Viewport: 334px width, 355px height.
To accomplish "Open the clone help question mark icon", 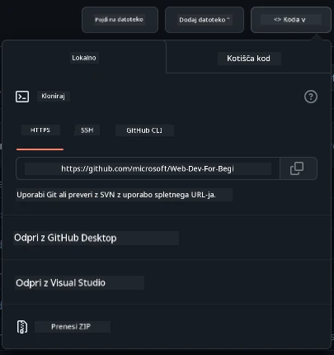I will [311, 97].
